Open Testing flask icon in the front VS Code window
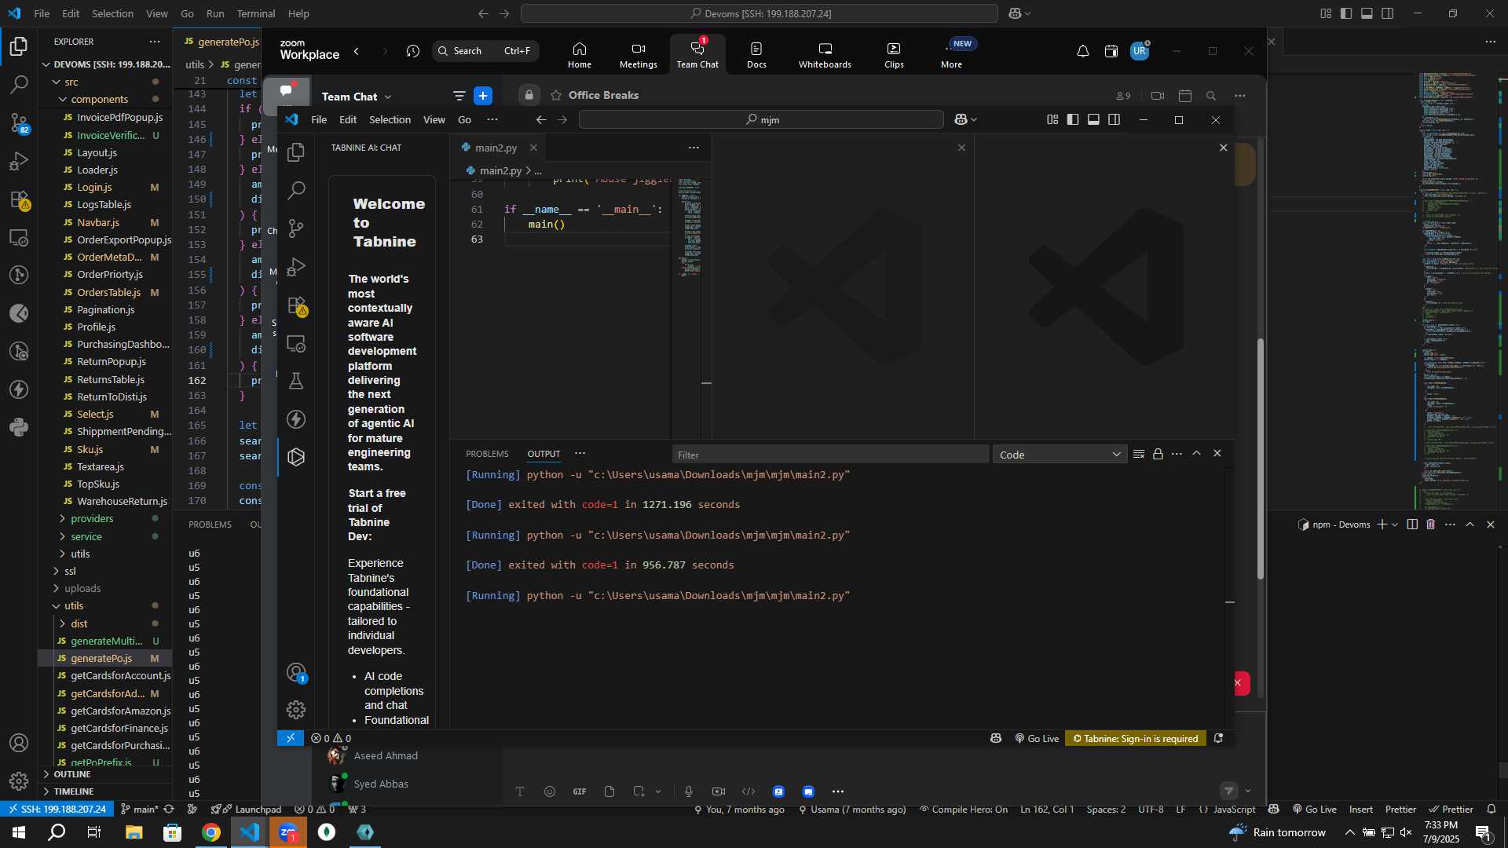 click(296, 381)
